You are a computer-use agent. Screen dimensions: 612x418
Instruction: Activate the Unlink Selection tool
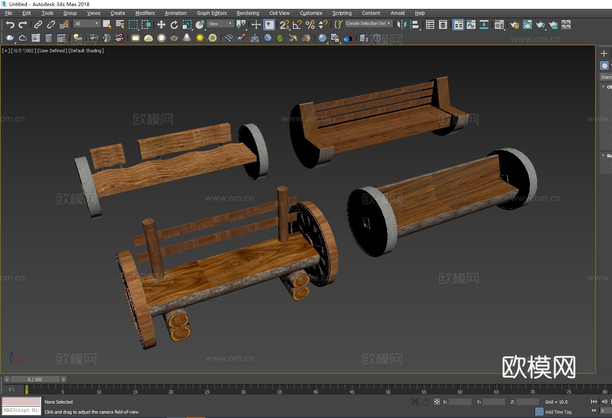[51, 25]
